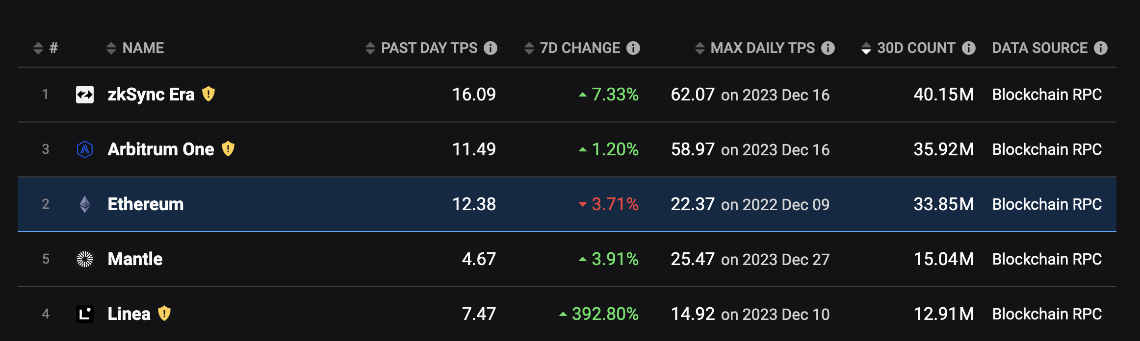Open the Past Day TPS info tooltip

pyautogui.click(x=491, y=48)
